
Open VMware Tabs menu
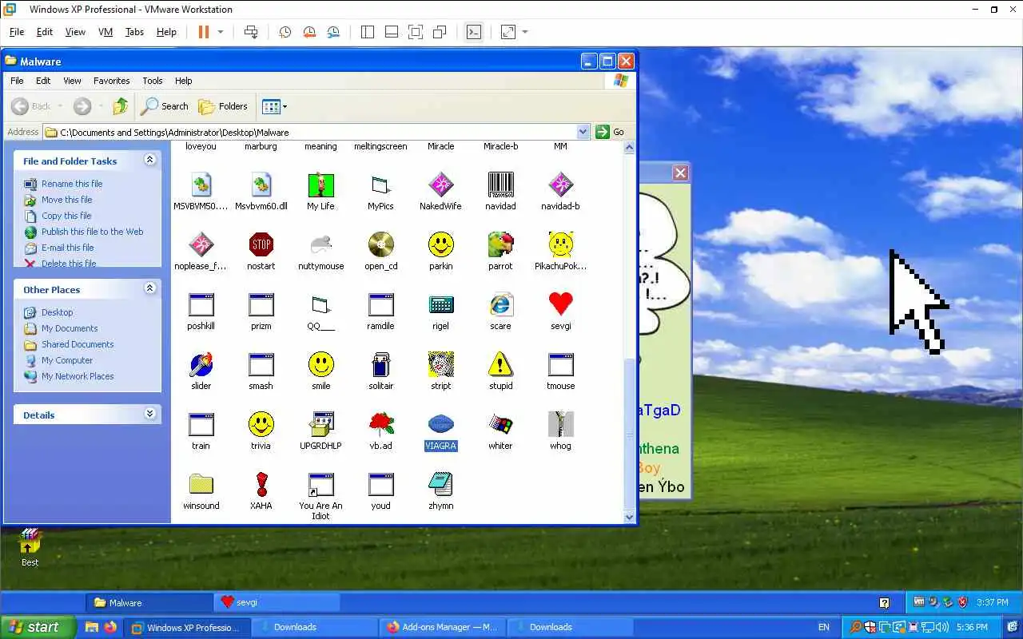click(134, 32)
